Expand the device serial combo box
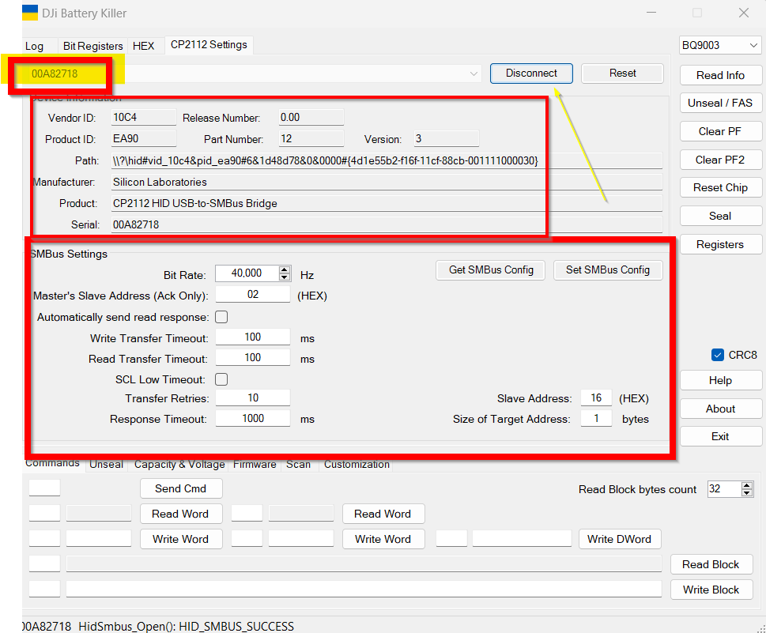 click(474, 73)
